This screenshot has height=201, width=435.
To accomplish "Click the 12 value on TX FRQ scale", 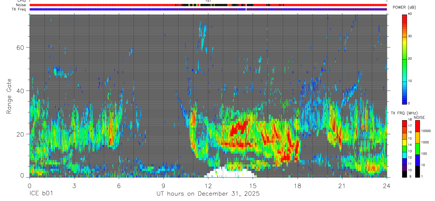I will coord(410,158).
